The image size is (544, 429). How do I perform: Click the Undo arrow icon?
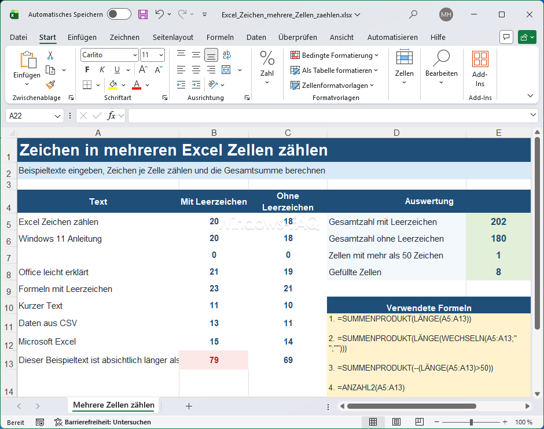pos(160,14)
